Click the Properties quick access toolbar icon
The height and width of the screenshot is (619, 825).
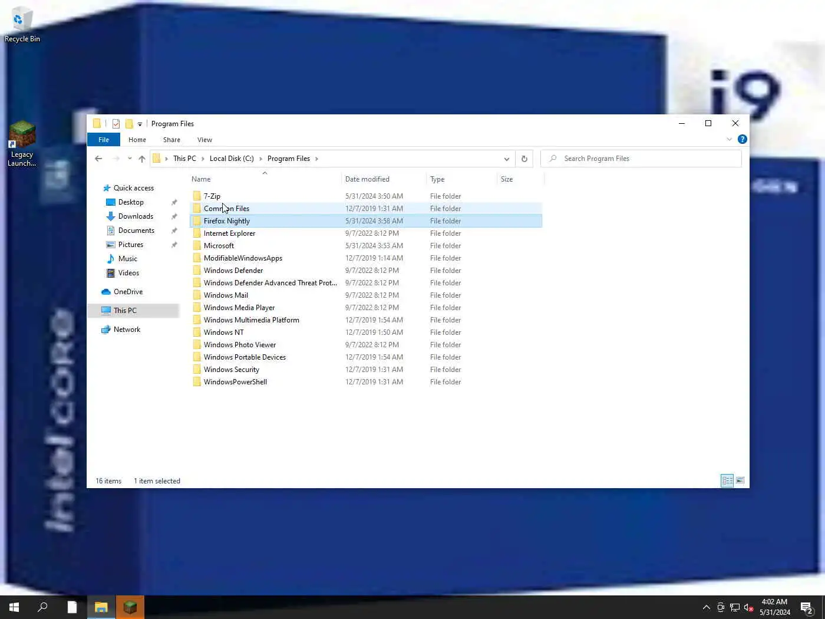point(116,124)
